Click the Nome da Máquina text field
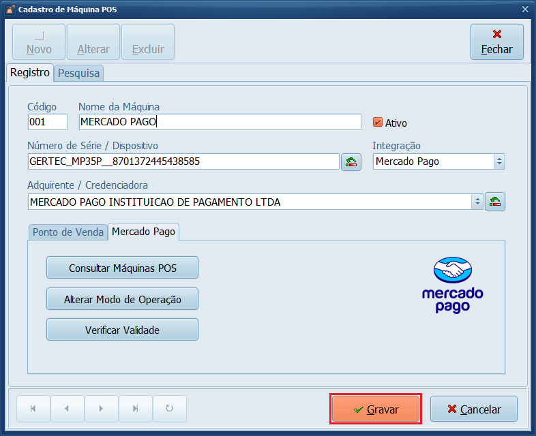The image size is (536, 436). 219,122
